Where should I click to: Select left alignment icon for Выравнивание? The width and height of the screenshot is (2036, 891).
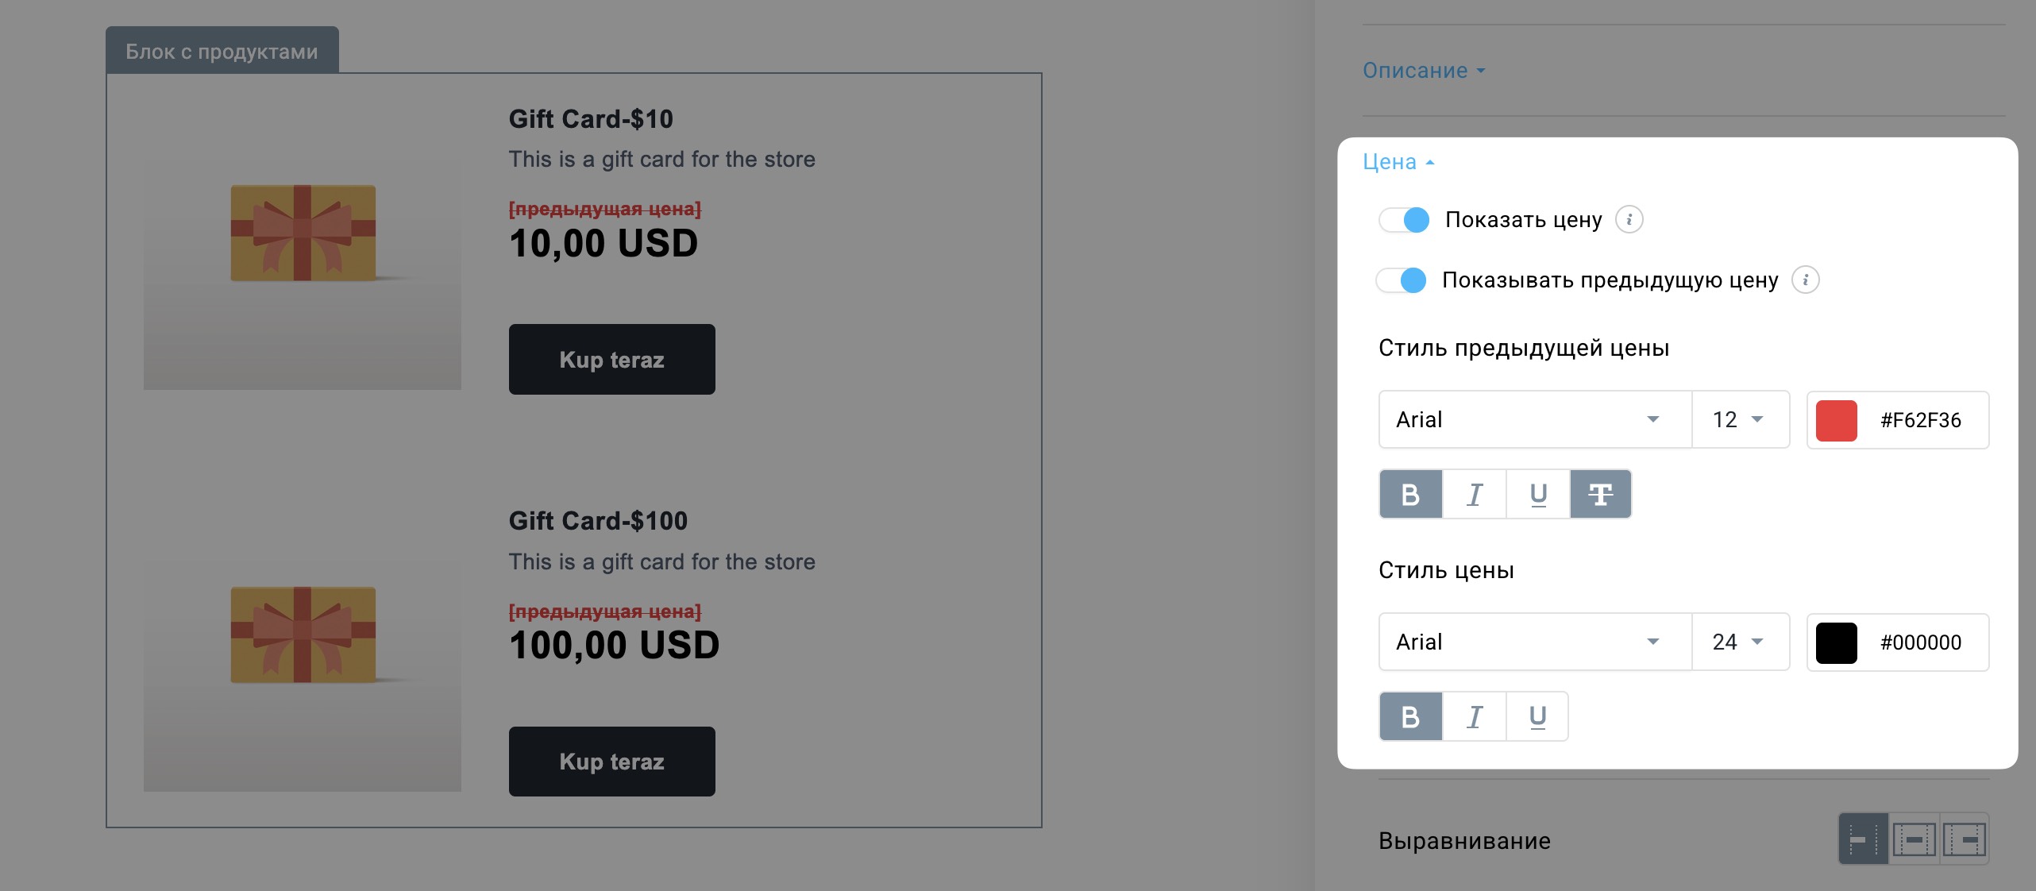coord(1863,839)
